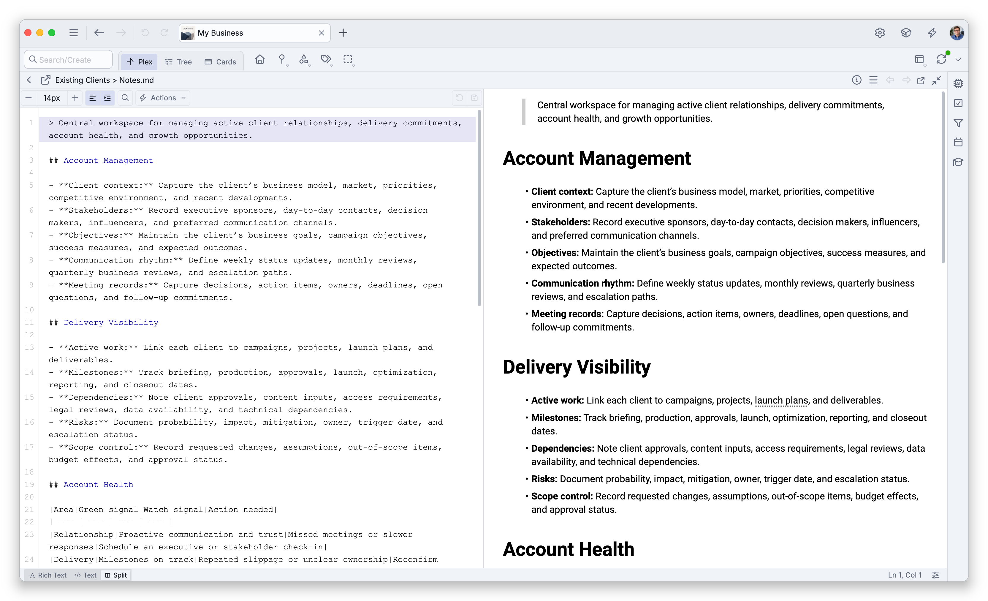Expand the chevron next to the sync icon

coord(958,60)
